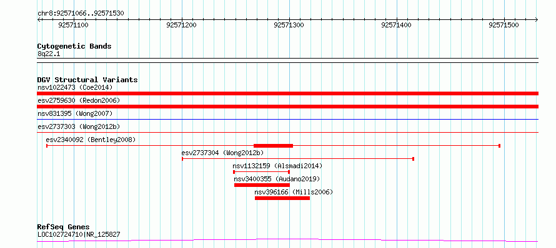Click the right arrow of the coordinate ruler
This screenshot has height=248, width=556.
(537, 19)
